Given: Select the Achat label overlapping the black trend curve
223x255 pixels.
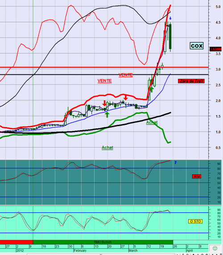Looking at the screenshot, I should (x=152, y=122).
